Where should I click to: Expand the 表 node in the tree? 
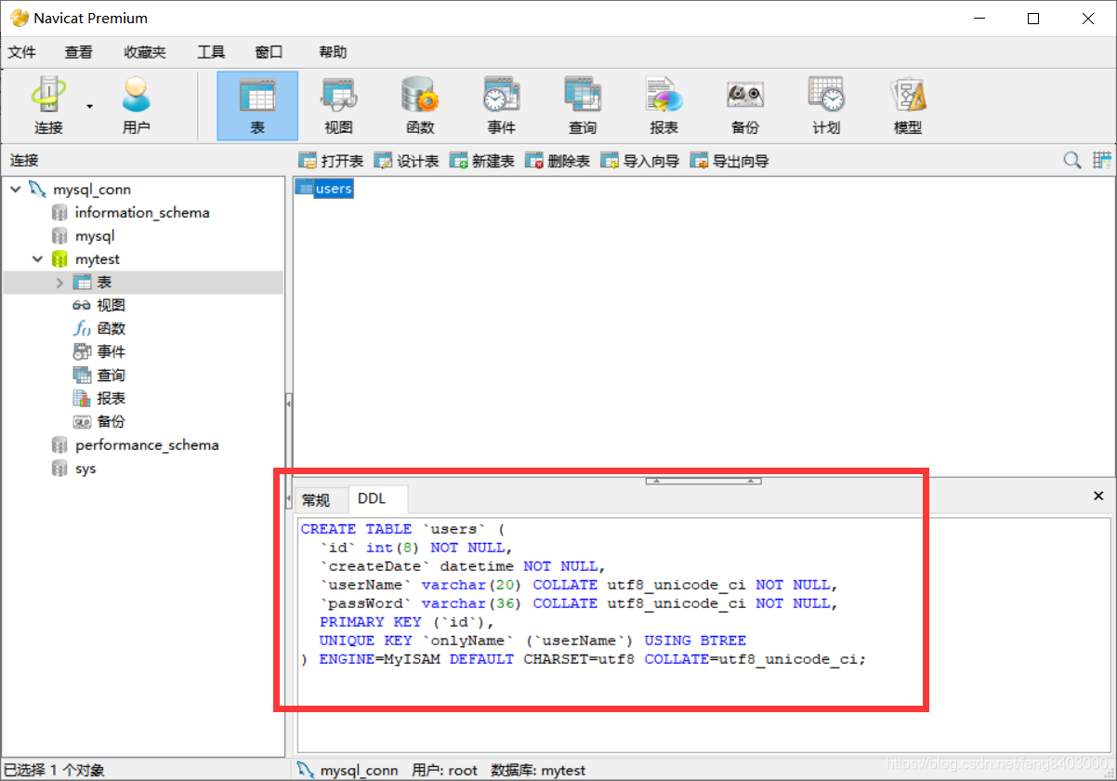pyautogui.click(x=60, y=283)
